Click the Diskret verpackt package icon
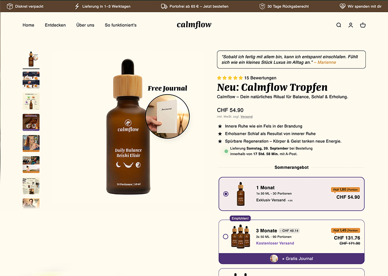Viewport: 388px width, 276px height. 10,6
